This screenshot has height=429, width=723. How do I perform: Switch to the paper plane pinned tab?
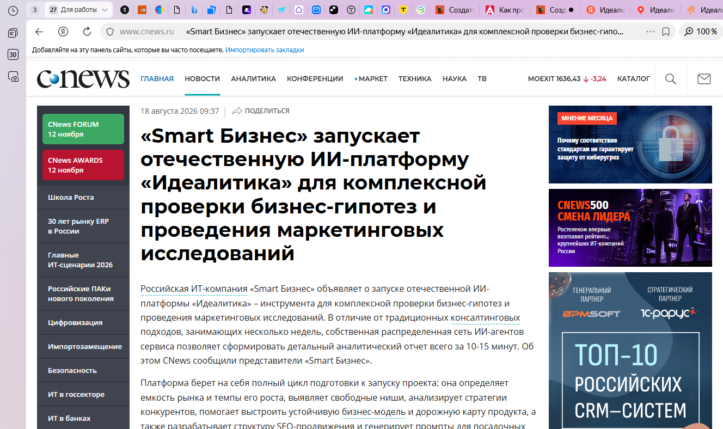(x=281, y=10)
